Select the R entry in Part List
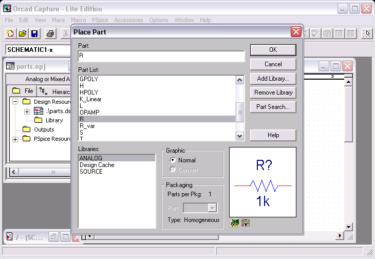Viewport: 375px width, 259px height. [x=157, y=119]
